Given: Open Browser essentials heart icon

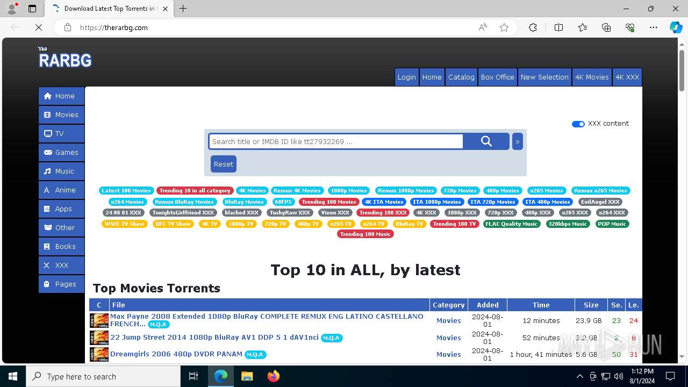Looking at the screenshot, I should click(x=630, y=27).
